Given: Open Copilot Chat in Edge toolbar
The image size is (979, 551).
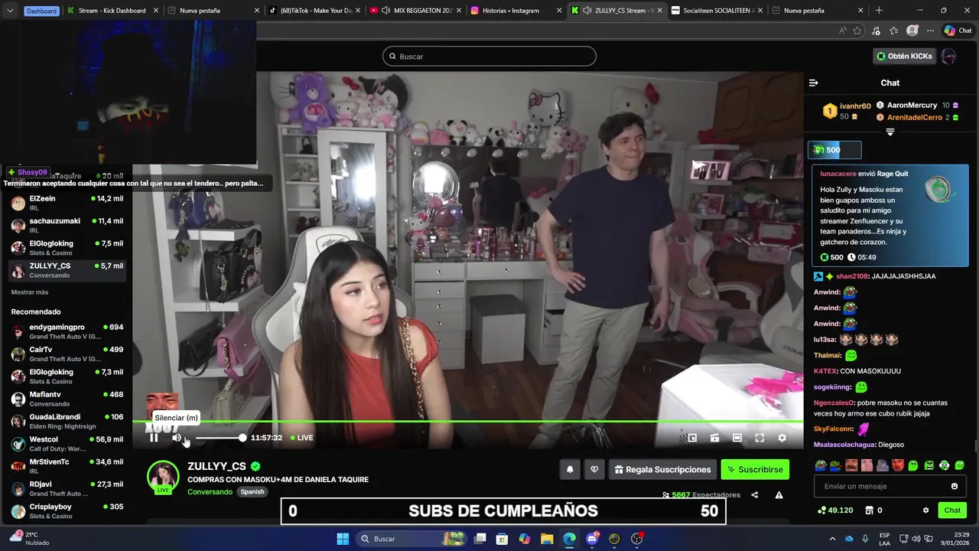Looking at the screenshot, I should click(958, 31).
